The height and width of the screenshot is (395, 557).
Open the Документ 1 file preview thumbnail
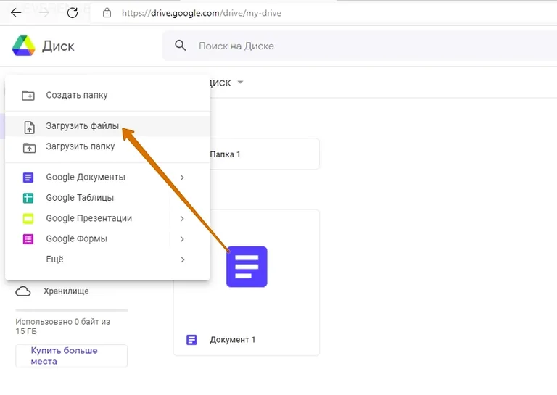pos(247,267)
